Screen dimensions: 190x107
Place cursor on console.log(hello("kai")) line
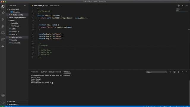click(50, 39)
